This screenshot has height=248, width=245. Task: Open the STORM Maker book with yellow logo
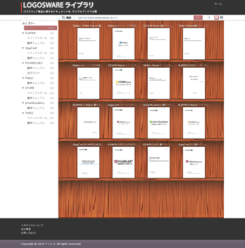pyautogui.click(x=123, y=83)
